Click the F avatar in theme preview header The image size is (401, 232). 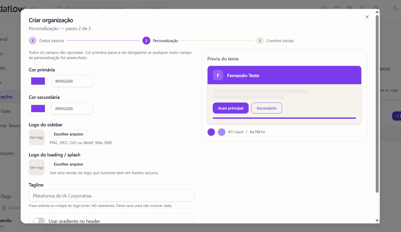218,75
